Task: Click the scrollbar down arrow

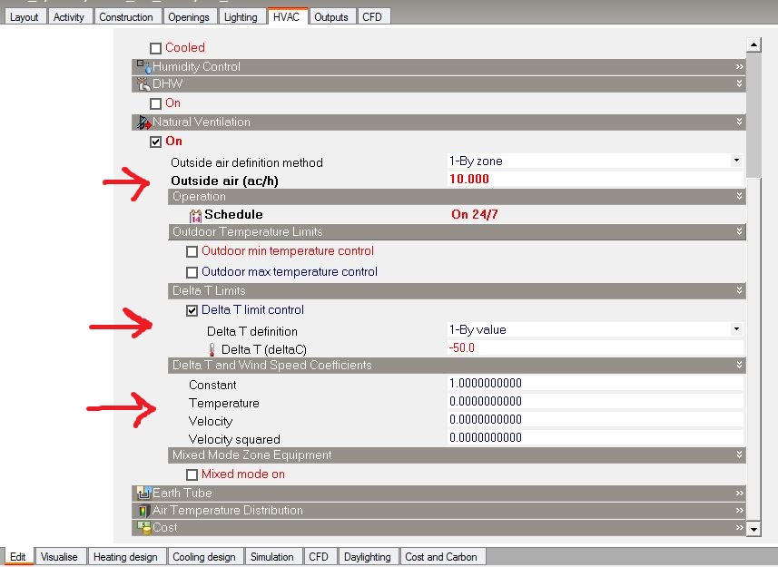Action: point(753,529)
